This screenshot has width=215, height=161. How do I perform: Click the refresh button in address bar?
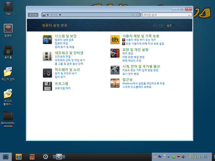tap(137, 15)
